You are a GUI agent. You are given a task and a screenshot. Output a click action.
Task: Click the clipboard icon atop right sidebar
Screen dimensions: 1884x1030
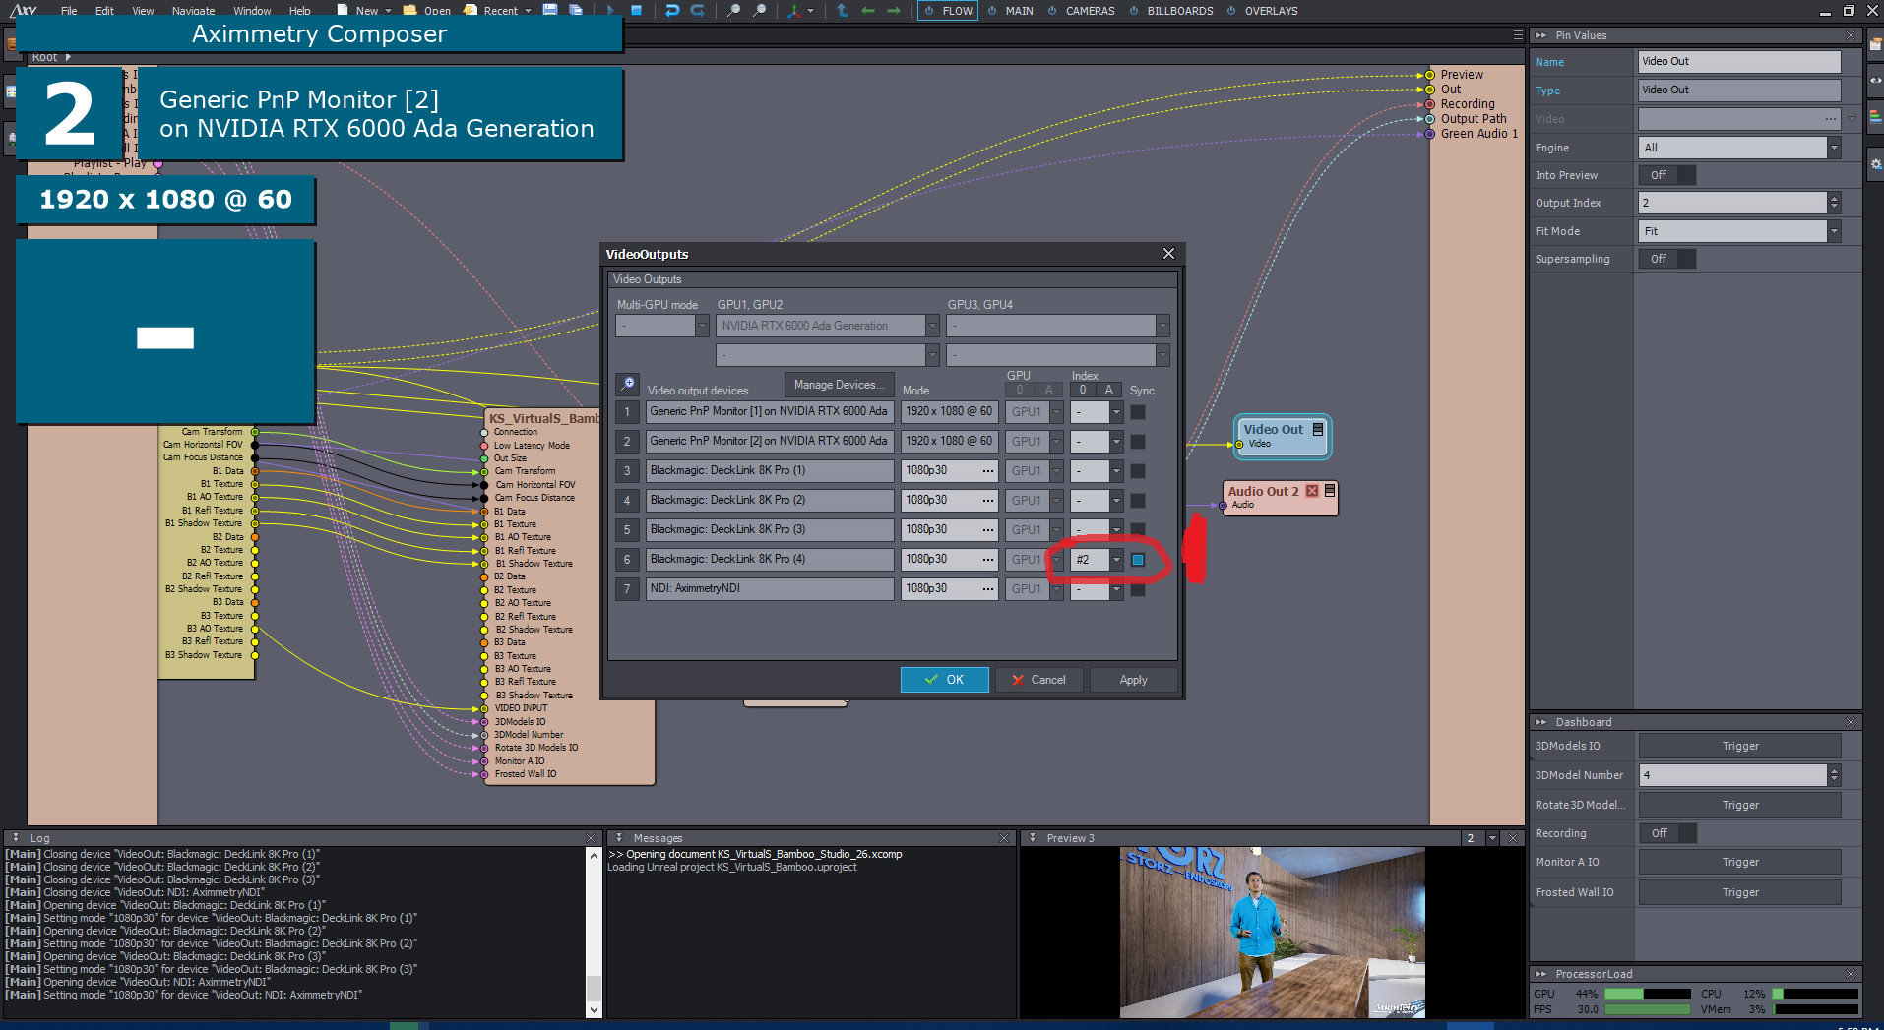[1875, 43]
